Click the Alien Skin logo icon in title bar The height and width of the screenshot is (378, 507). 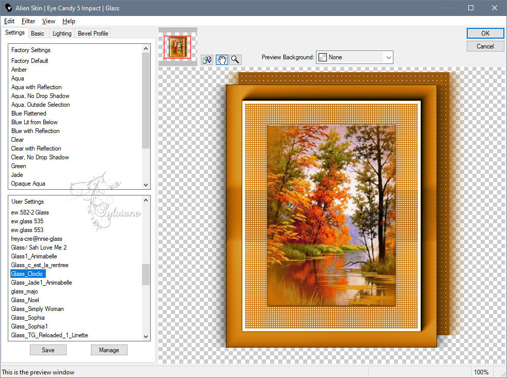click(8, 8)
